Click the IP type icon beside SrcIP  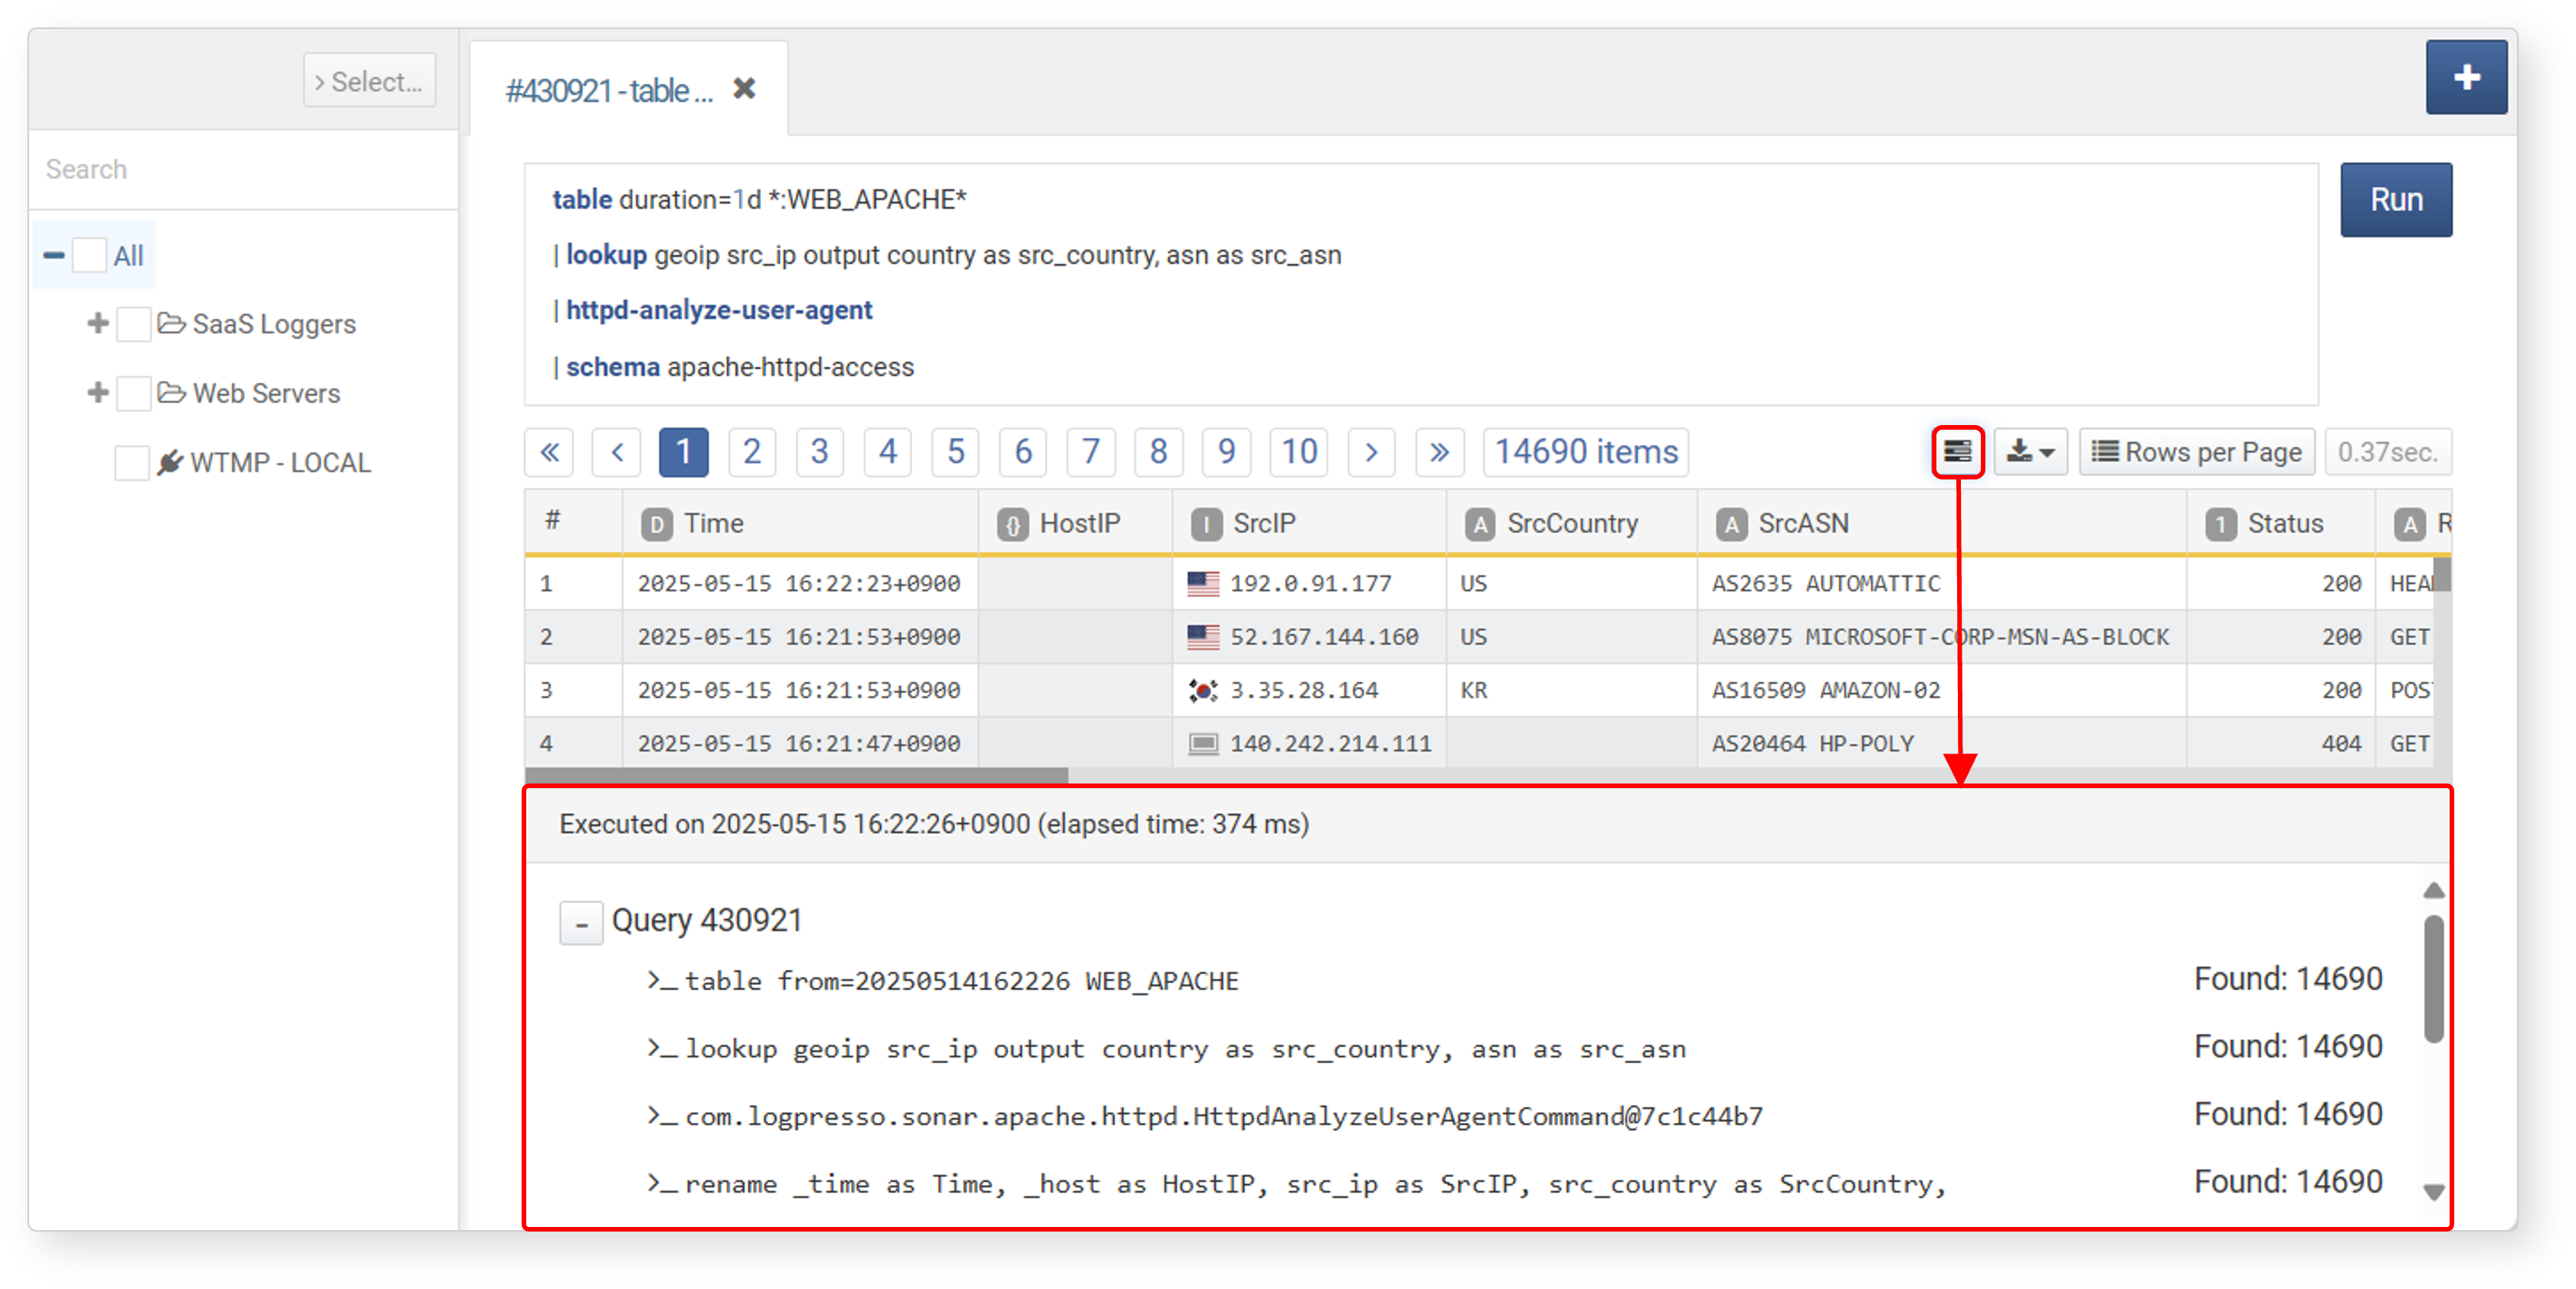(1206, 524)
